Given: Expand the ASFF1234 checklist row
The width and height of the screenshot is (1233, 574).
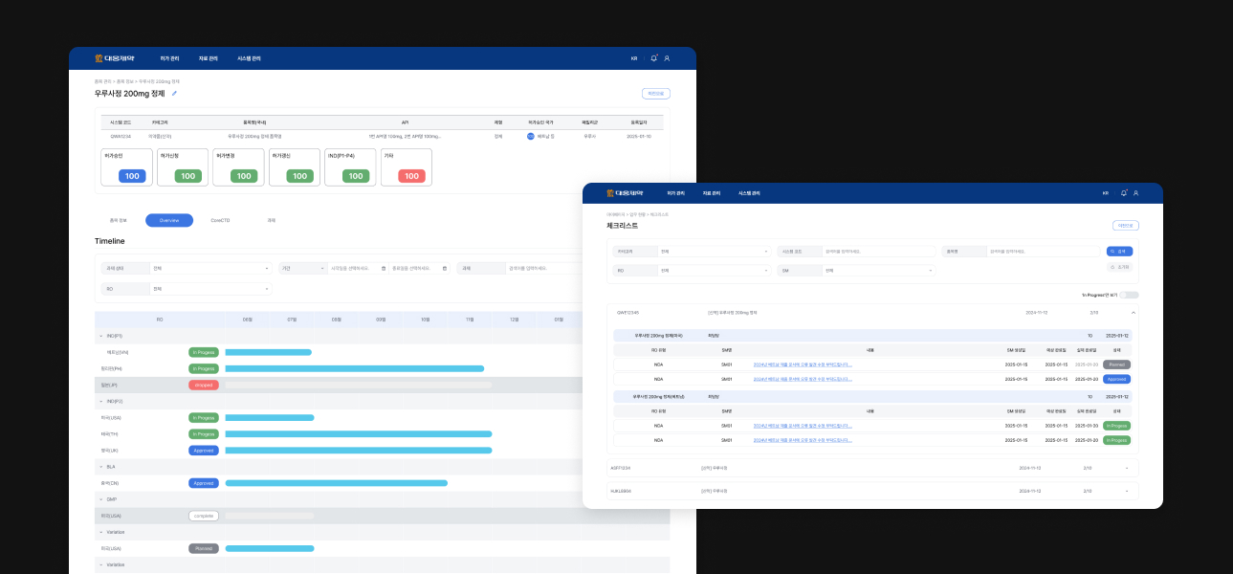Looking at the screenshot, I should tap(1126, 468).
